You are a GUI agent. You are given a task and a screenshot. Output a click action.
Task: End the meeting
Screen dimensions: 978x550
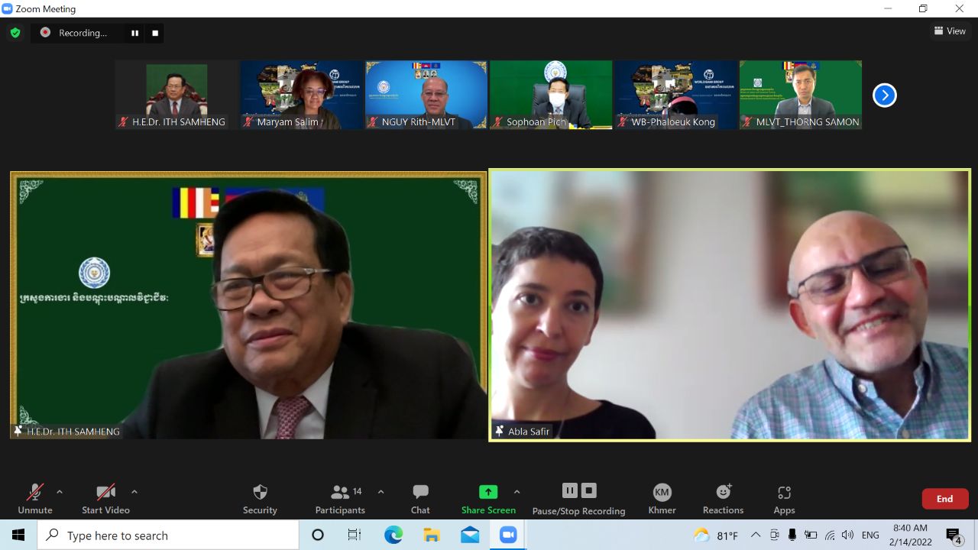coord(944,499)
